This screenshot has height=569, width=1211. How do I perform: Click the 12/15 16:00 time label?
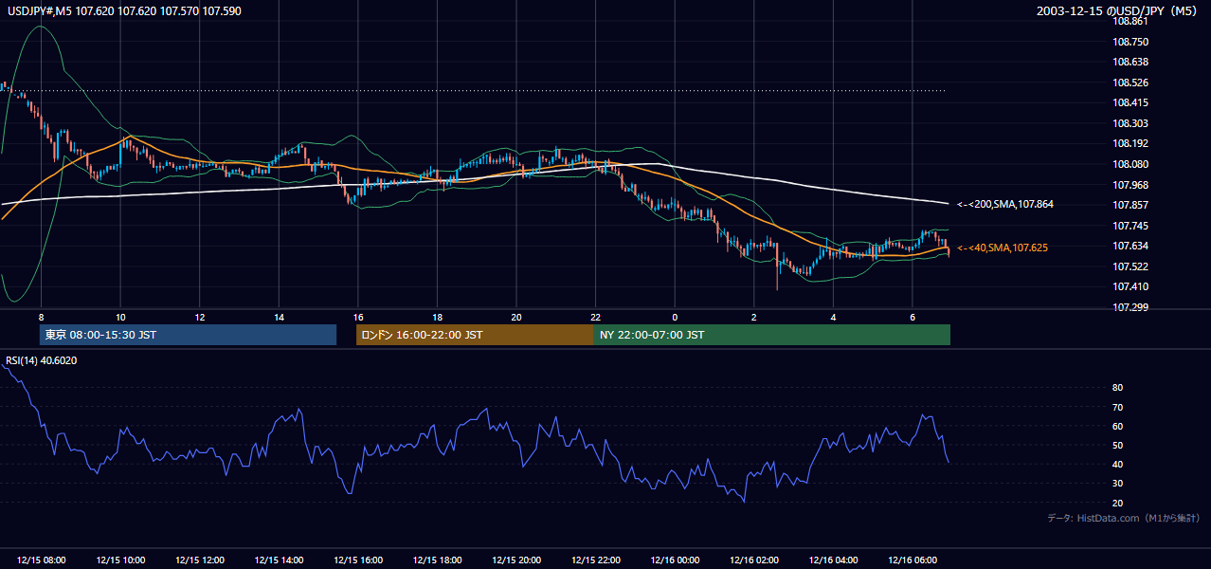tap(358, 560)
